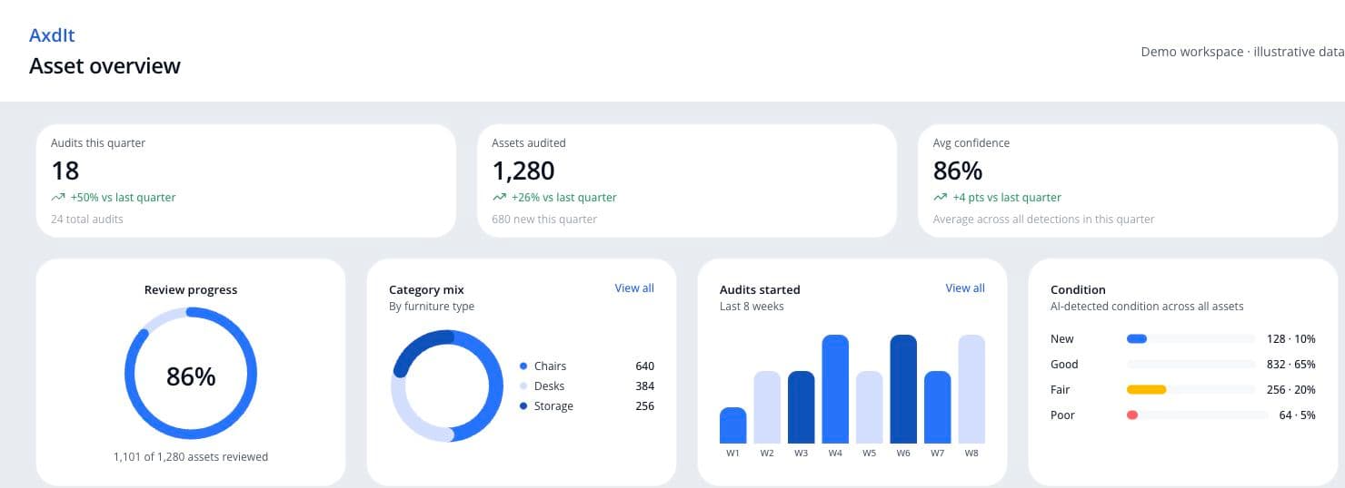1345x488 pixels.
Task: Click the Poor condition red bar
Action: [x=1132, y=415]
